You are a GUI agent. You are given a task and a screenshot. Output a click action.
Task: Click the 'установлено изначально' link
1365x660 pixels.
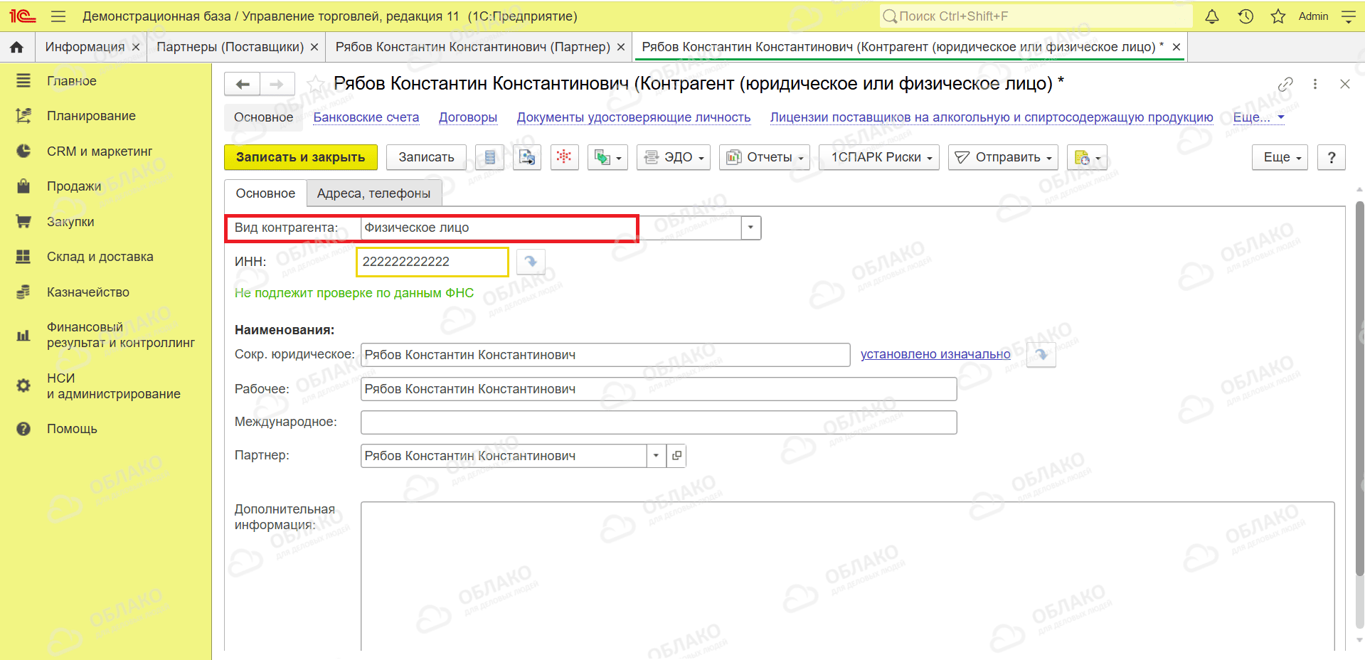coord(935,354)
